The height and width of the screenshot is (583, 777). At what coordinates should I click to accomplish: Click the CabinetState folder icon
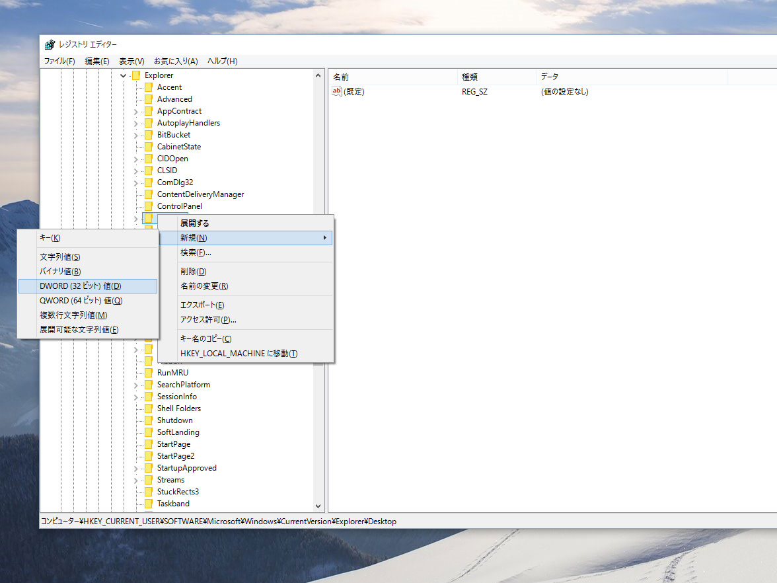pos(149,147)
